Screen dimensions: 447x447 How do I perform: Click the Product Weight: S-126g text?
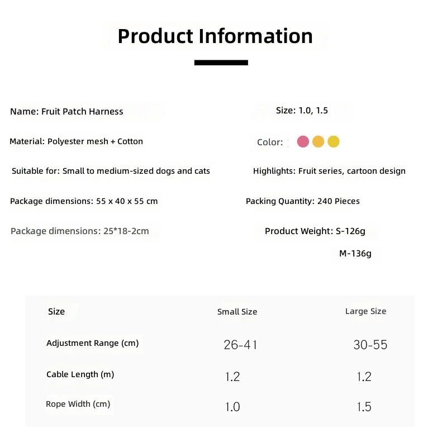click(x=315, y=231)
